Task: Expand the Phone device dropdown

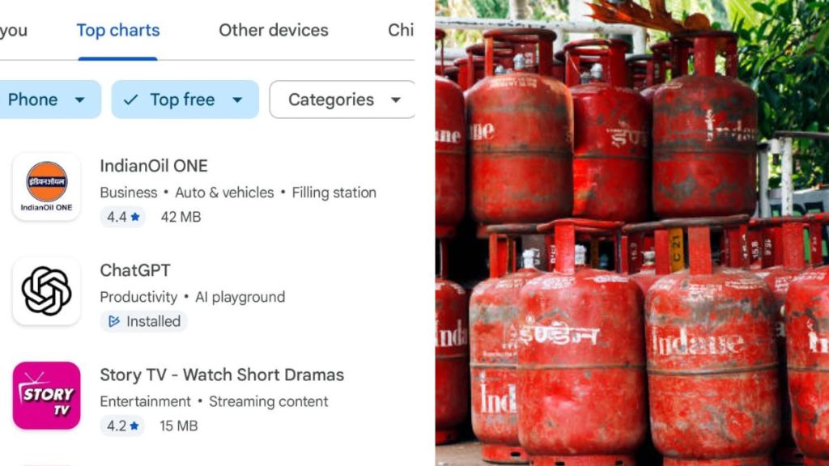Action: [49, 100]
